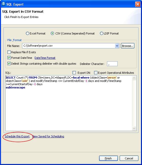
Task: Click the SQL area scroll up arrow
Action: 134,78
